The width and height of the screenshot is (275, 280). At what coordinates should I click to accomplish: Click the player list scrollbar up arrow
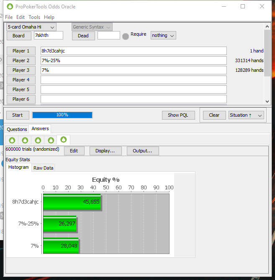pos(267,26)
